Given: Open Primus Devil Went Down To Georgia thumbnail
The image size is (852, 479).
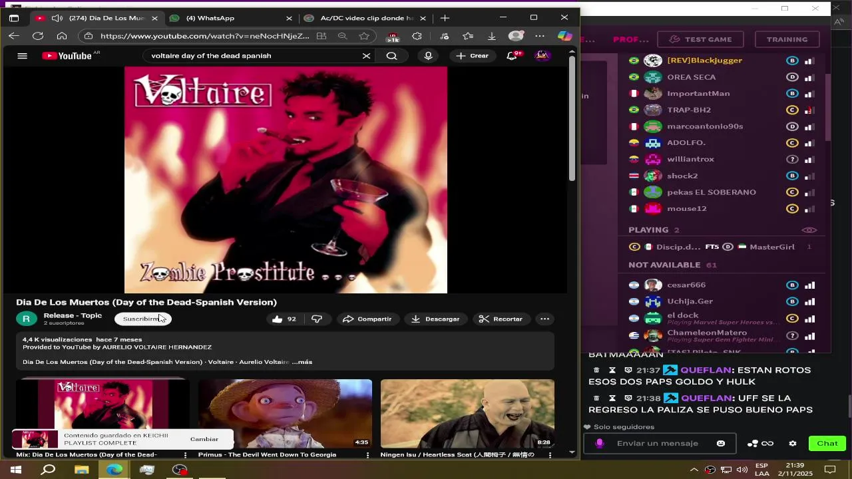Looking at the screenshot, I should coord(285,413).
